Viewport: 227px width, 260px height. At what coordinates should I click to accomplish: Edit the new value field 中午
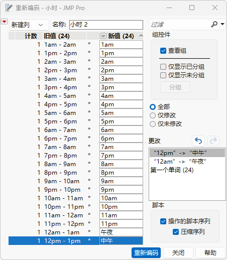click(121, 241)
